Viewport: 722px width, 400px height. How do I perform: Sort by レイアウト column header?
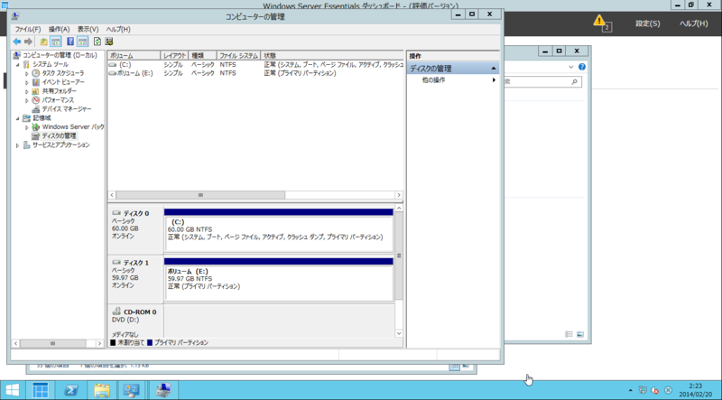(x=174, y=55)
